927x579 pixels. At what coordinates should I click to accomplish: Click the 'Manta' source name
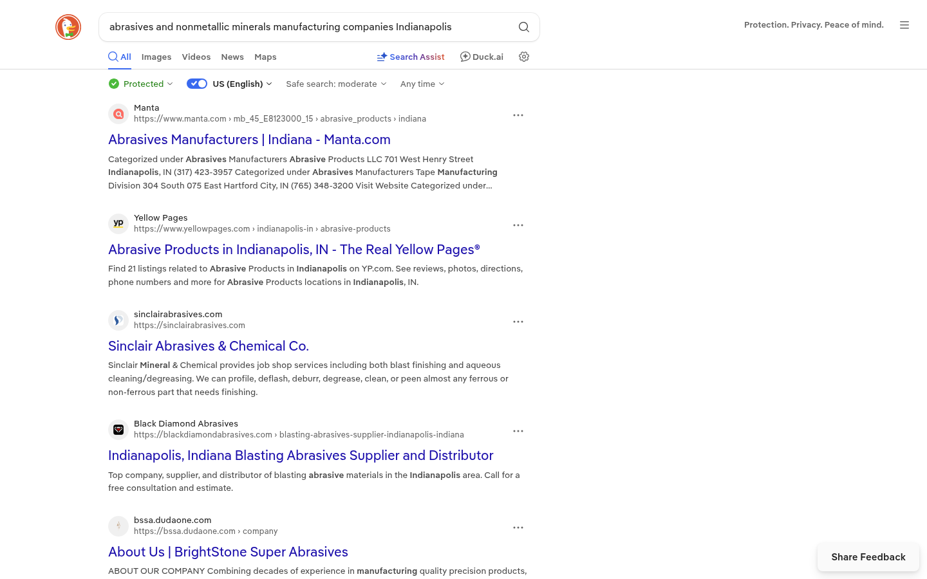[x=147, y=108]
